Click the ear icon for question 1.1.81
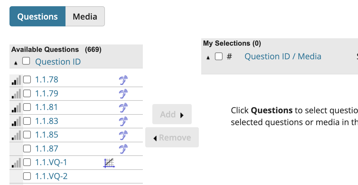 pyautogui.click(x=123, y=108)
